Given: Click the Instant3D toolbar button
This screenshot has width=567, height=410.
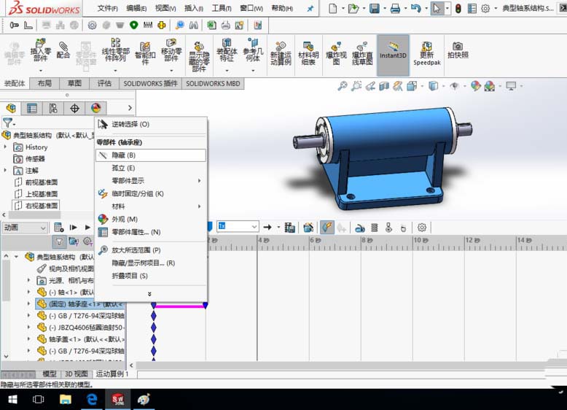Looking at the screenshot, I should (x=393, y=50).
